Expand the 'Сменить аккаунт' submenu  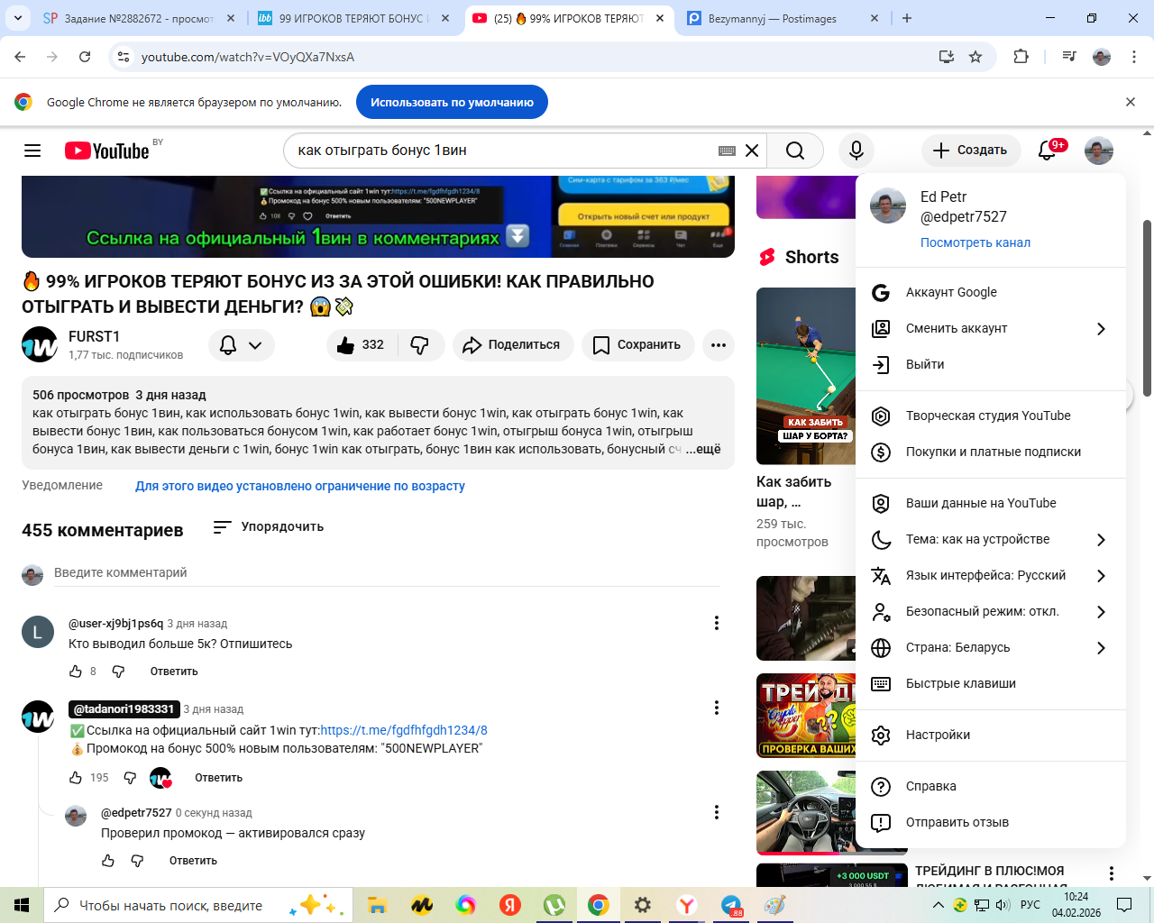point(991,328)
